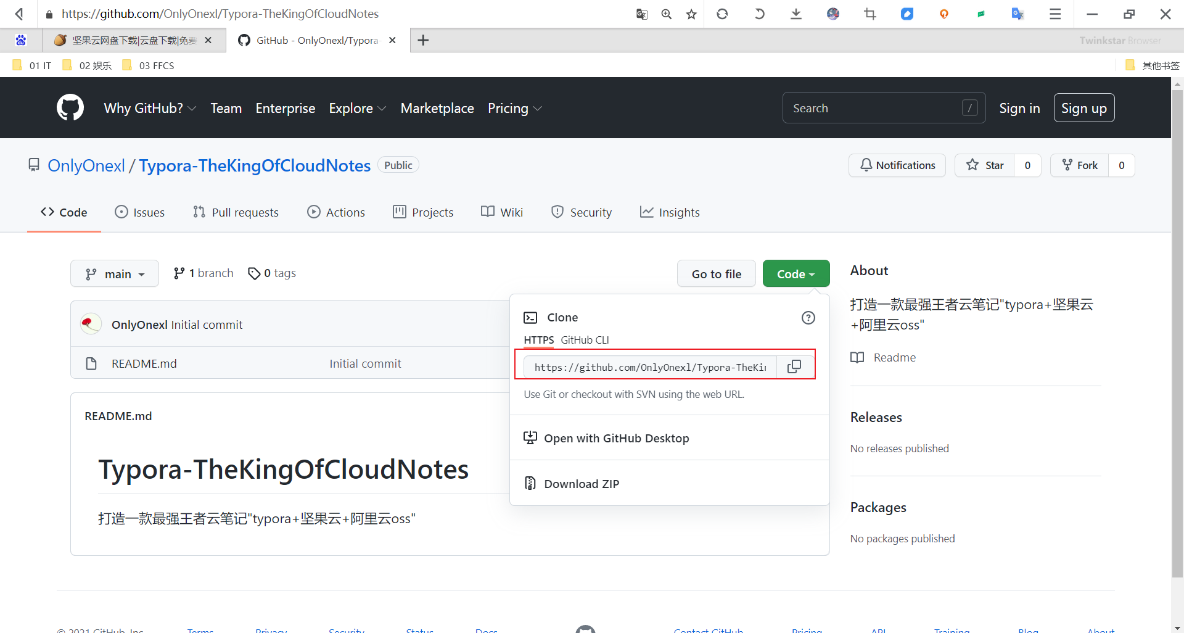Switch to the Security tab
This screenshot has height=633, width=1184.
582,212
